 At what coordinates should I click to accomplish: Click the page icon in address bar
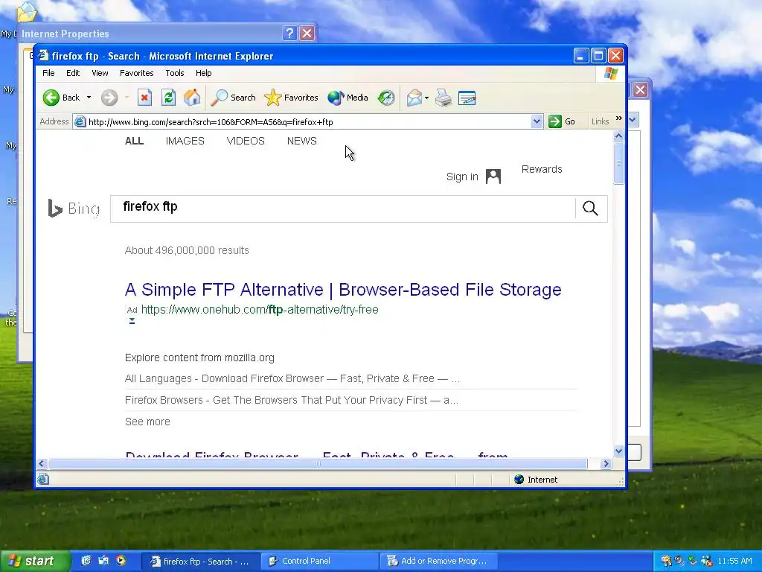tap(80, 121)
